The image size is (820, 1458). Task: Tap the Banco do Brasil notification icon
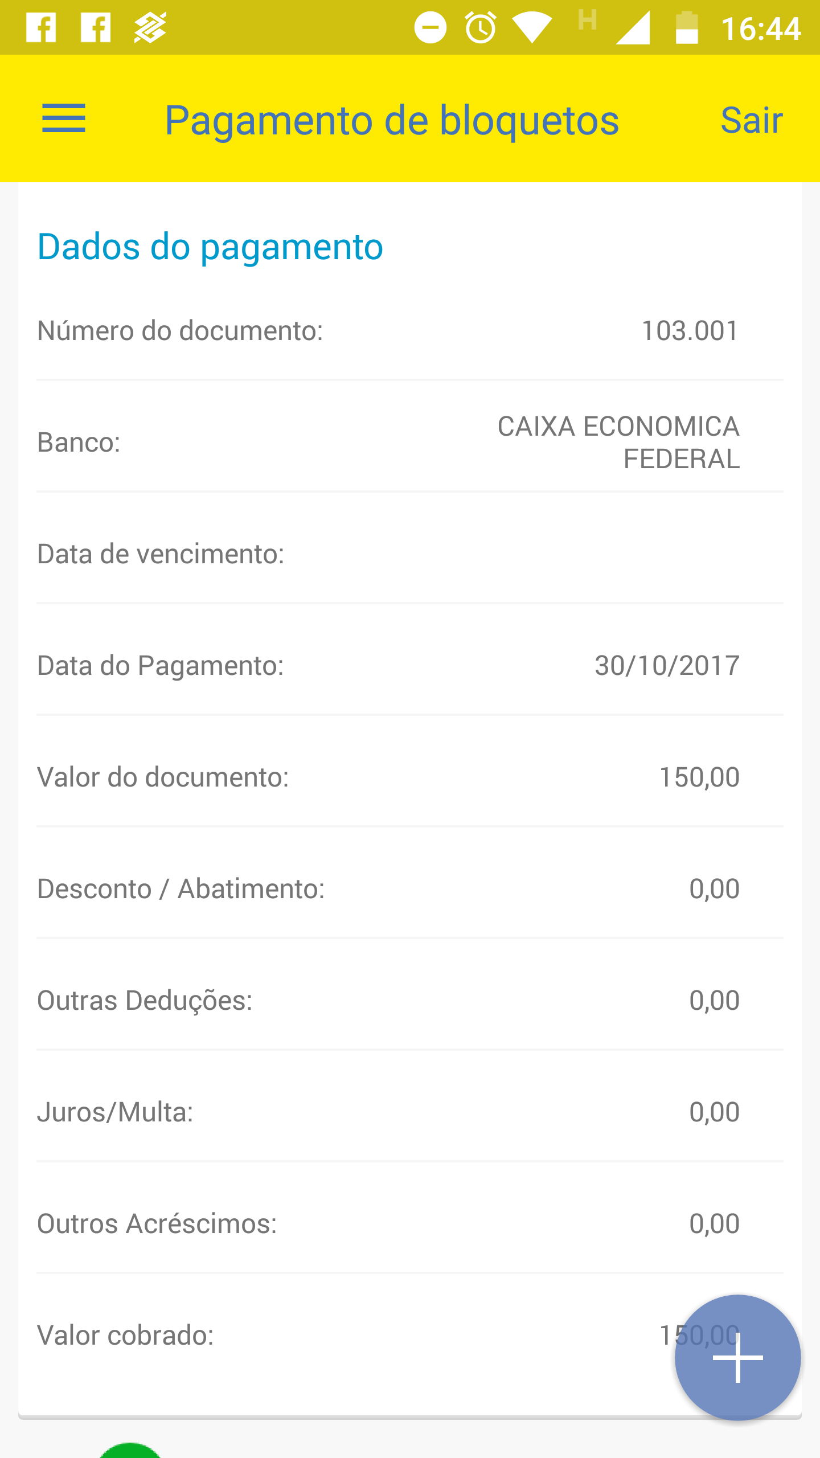(150, 27)
